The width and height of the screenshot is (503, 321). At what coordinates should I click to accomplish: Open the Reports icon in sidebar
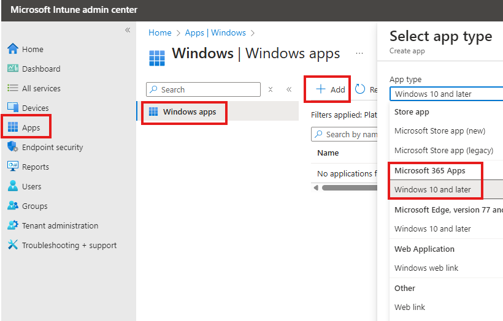(13, 166)
